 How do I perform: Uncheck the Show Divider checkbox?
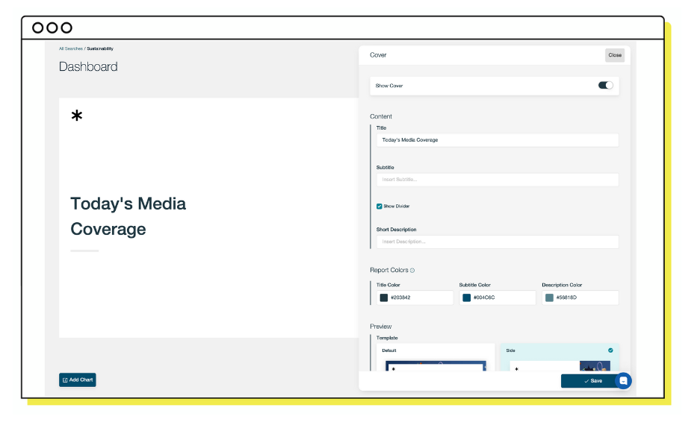pyautogui.click(x=379, y=207)
